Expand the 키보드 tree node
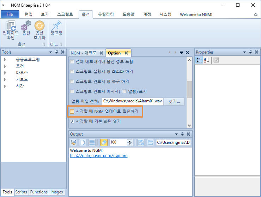The image size is (261, 197). click(x=5, y=79)
